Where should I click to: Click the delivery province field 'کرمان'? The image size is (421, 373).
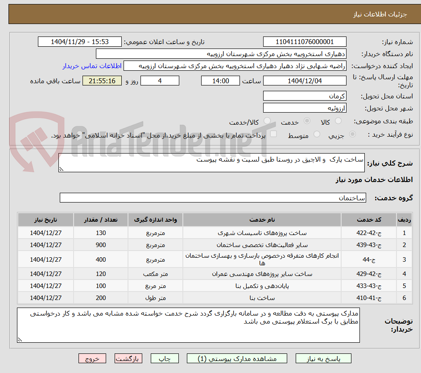(x=305, y=96)
